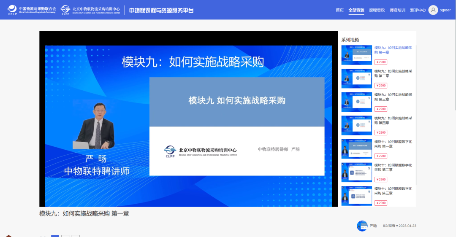The height and width of the screenshot is (237, 456).
Task: Open thumbnail for 模块九 第三章
Action: pos(356,102)
